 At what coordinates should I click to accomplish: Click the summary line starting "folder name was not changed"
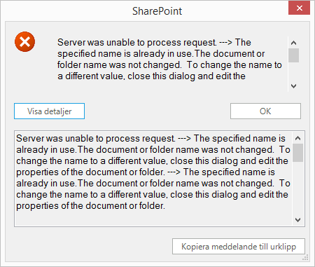pos(169,64)
